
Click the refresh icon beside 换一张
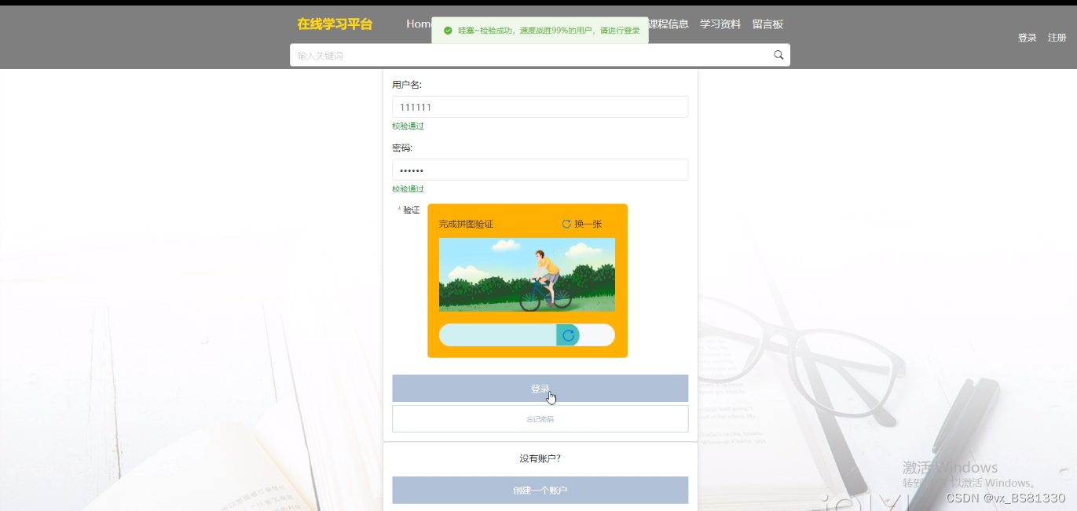click(566, 224)
